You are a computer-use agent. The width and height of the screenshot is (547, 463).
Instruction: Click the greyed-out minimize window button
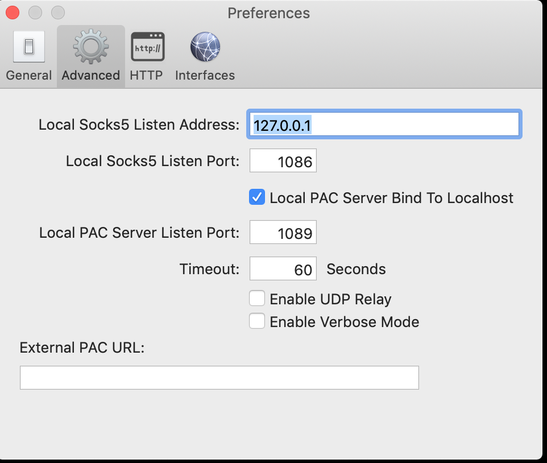coord(35,13)
